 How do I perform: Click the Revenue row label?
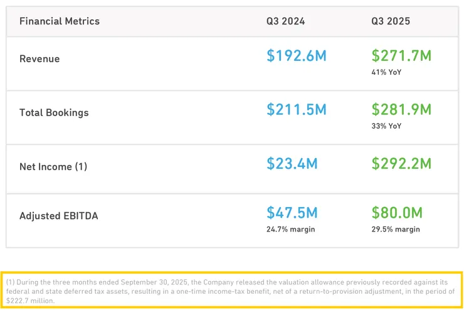(40, 59)
